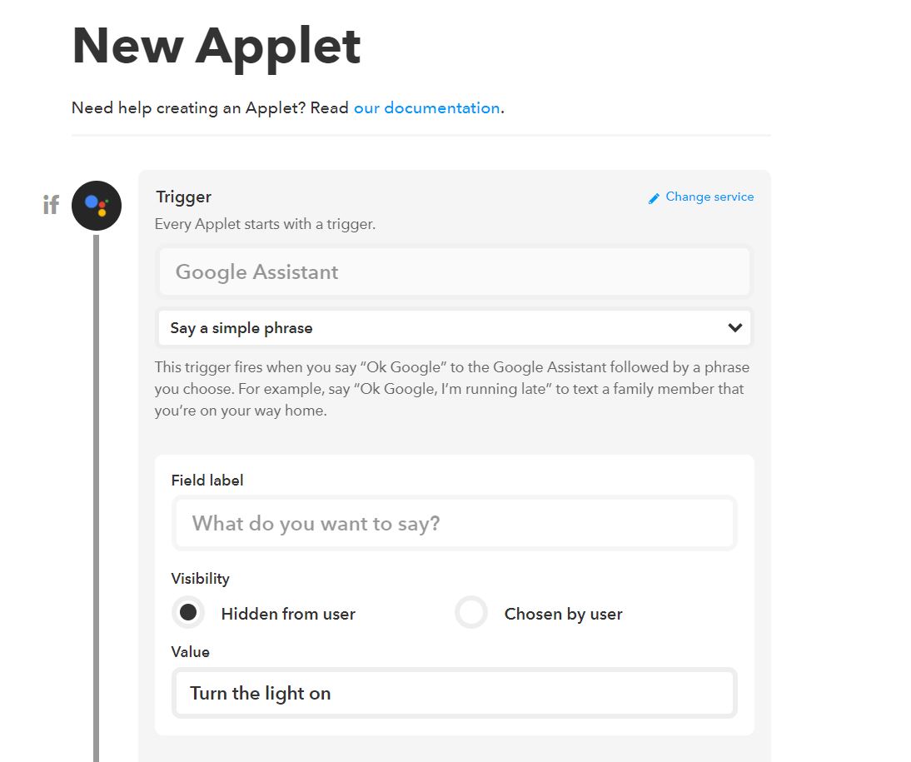Click the Value field containing "Turn the light on"
This screenshot has height=762, width=911.
pos(454,693)
